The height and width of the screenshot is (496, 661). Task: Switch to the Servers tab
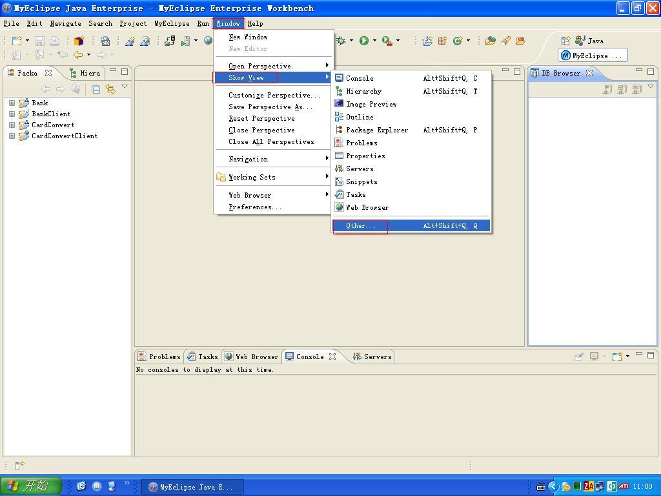[x=372, y=356]
